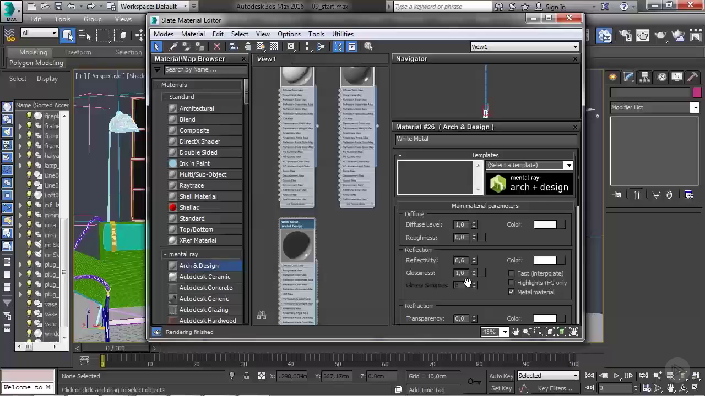Open the Motion command panel tab
The height and width of the screenshot is (396, 705).
[x=661, y=77]
